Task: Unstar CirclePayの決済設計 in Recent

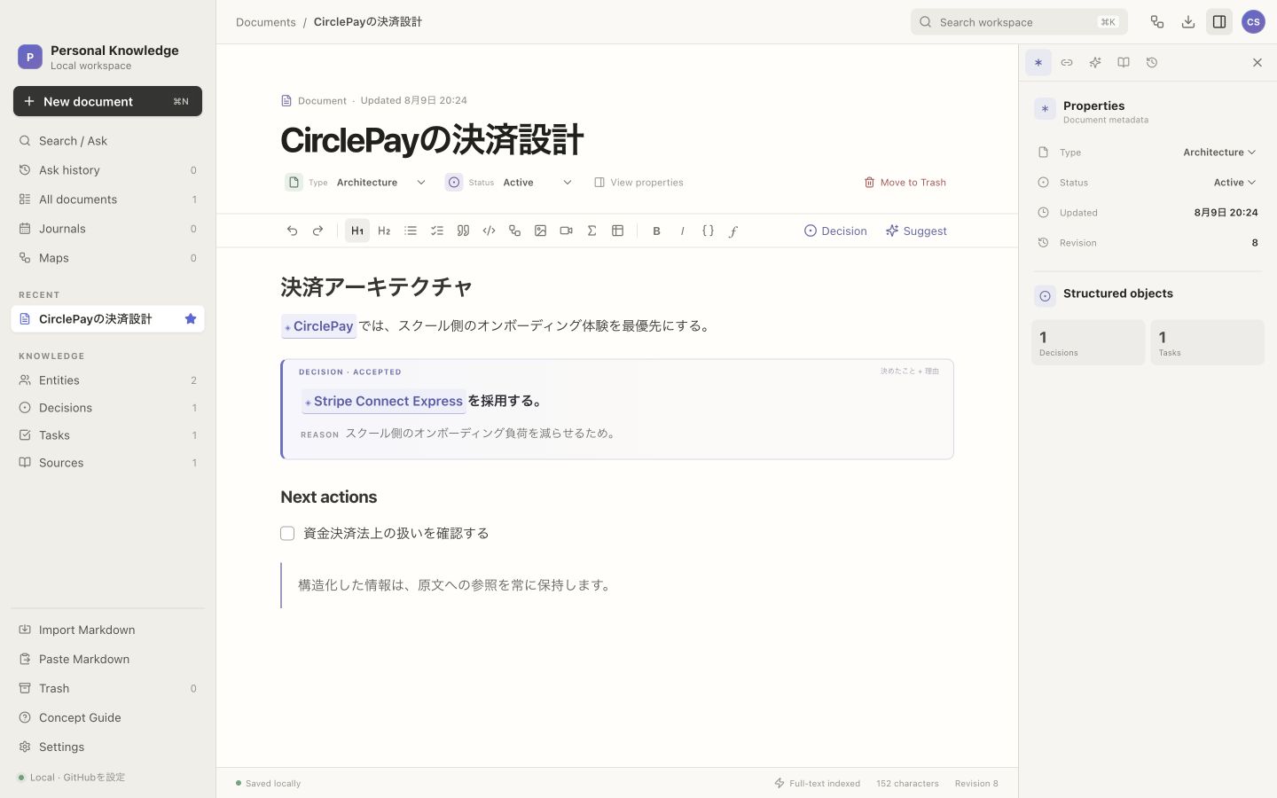Action: click(190, 318)
